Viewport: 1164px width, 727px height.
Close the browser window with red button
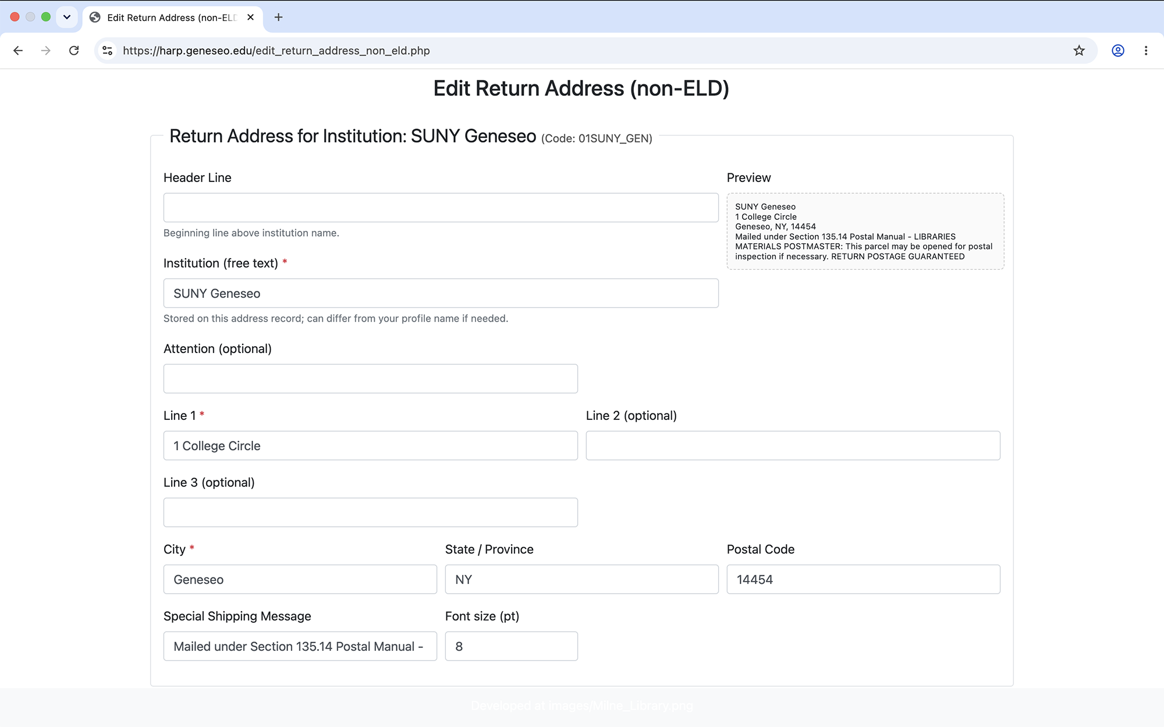[x=15, y=17]
